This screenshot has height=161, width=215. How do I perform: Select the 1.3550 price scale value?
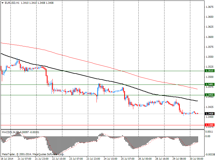(x=210, y=57)
